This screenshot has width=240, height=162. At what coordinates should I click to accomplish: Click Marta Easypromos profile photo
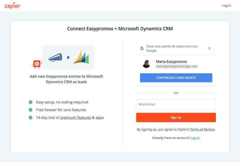(146, 64)
